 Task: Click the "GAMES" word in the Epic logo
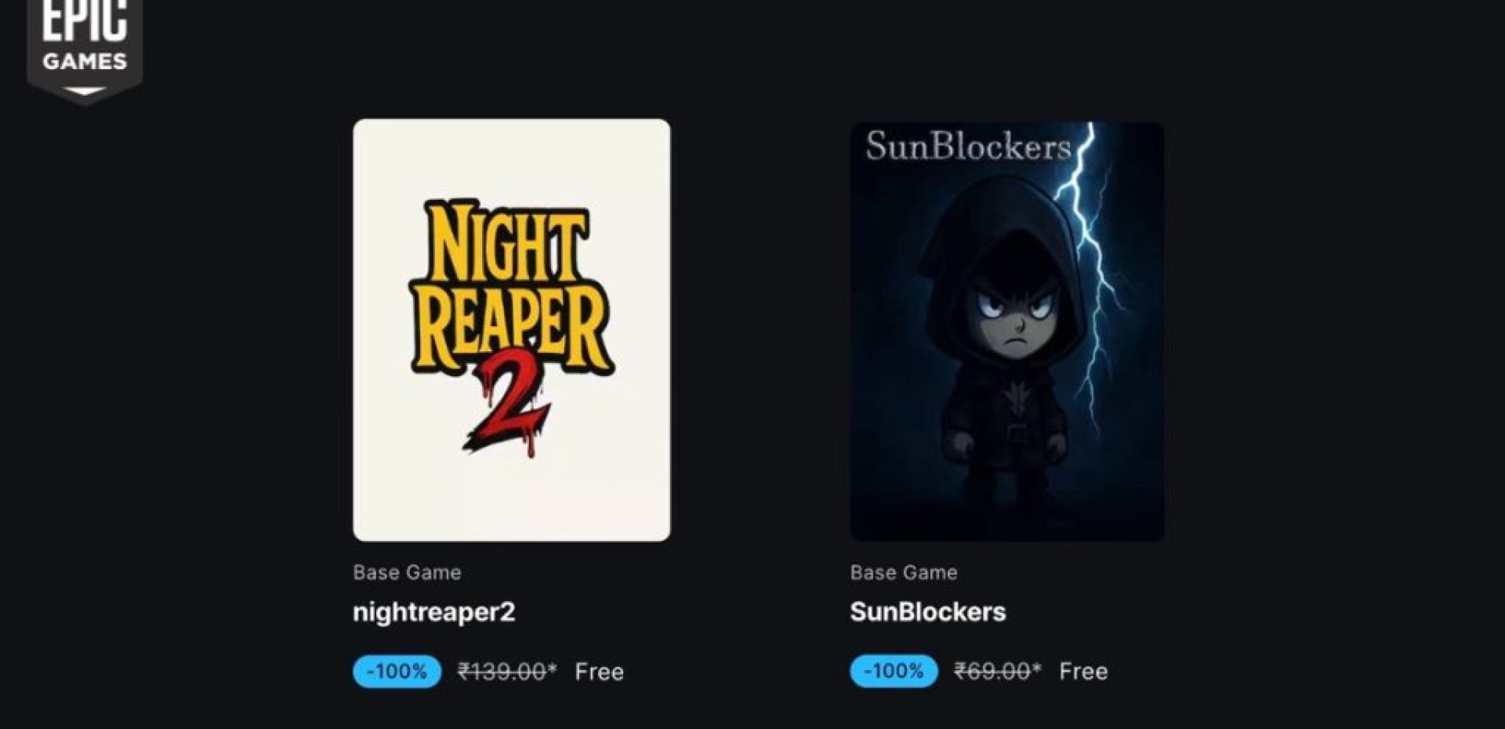click(85, 62)
